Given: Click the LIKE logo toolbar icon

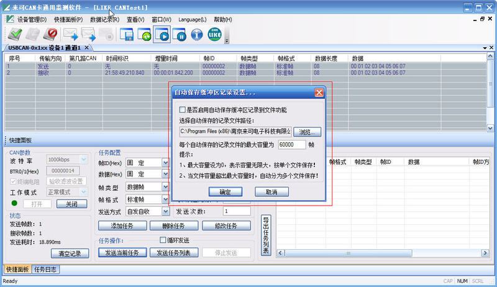Looking at the screenshot, I should (x=215, y=35).
